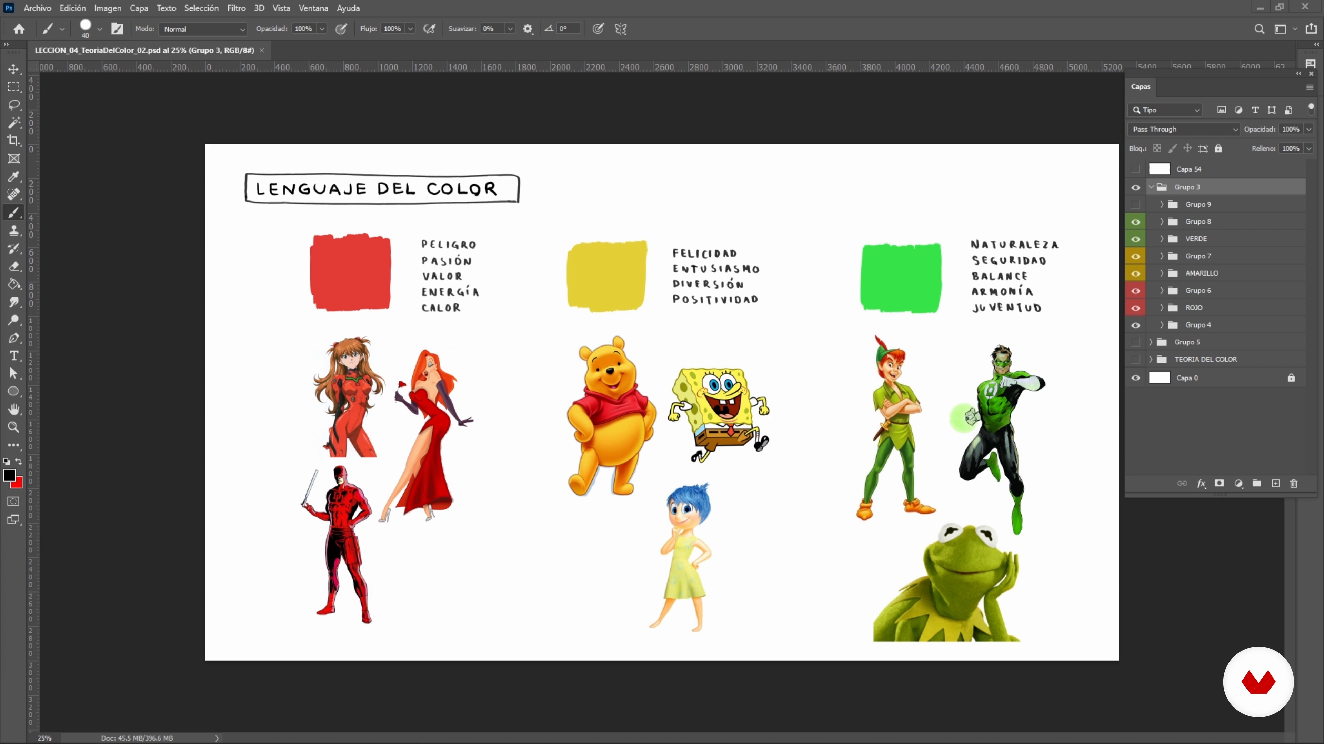Select the Move tool

click(14, 69)
